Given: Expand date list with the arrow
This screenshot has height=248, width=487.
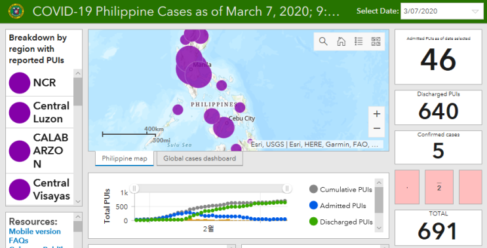Looking at the screenshot, I should (x=475, y=12).
